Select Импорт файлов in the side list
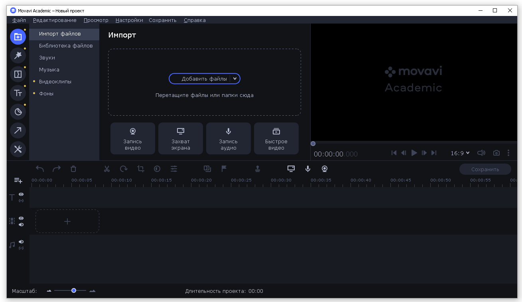This screenshot has height=302, width=522. click(64, 34)
